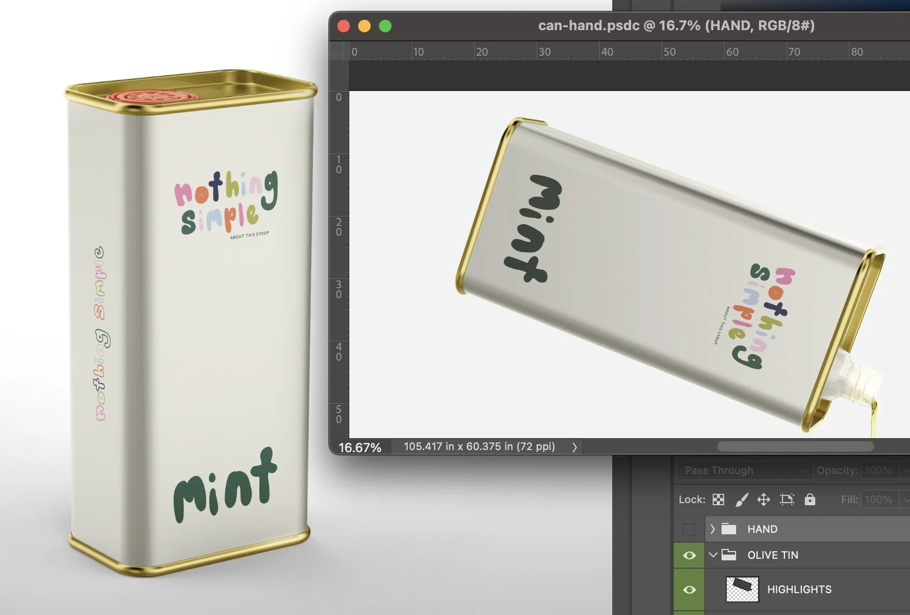Show the HAND group visibility
This screenshot has height=615, width=910.
[x=688, y=529]
